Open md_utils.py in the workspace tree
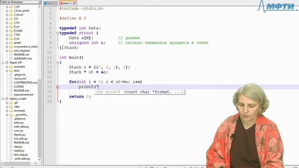 [x=21, y=139]
